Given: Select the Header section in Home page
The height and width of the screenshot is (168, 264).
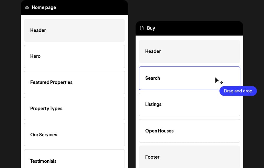Looking at the screenshot, I should point(74,30).
